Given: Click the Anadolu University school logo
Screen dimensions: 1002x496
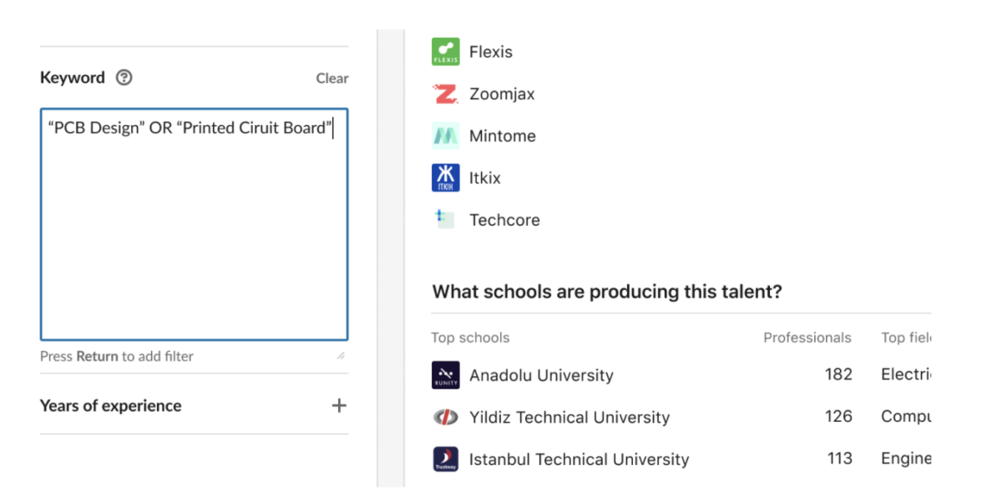Looking at the screenshot, I should (x=445, y=374).
